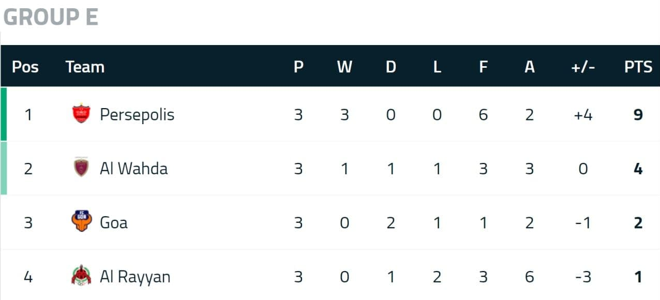This screenshot has height=300, width=660.
Task: Click the W wins column header
Action: click(x=344, y=67)
